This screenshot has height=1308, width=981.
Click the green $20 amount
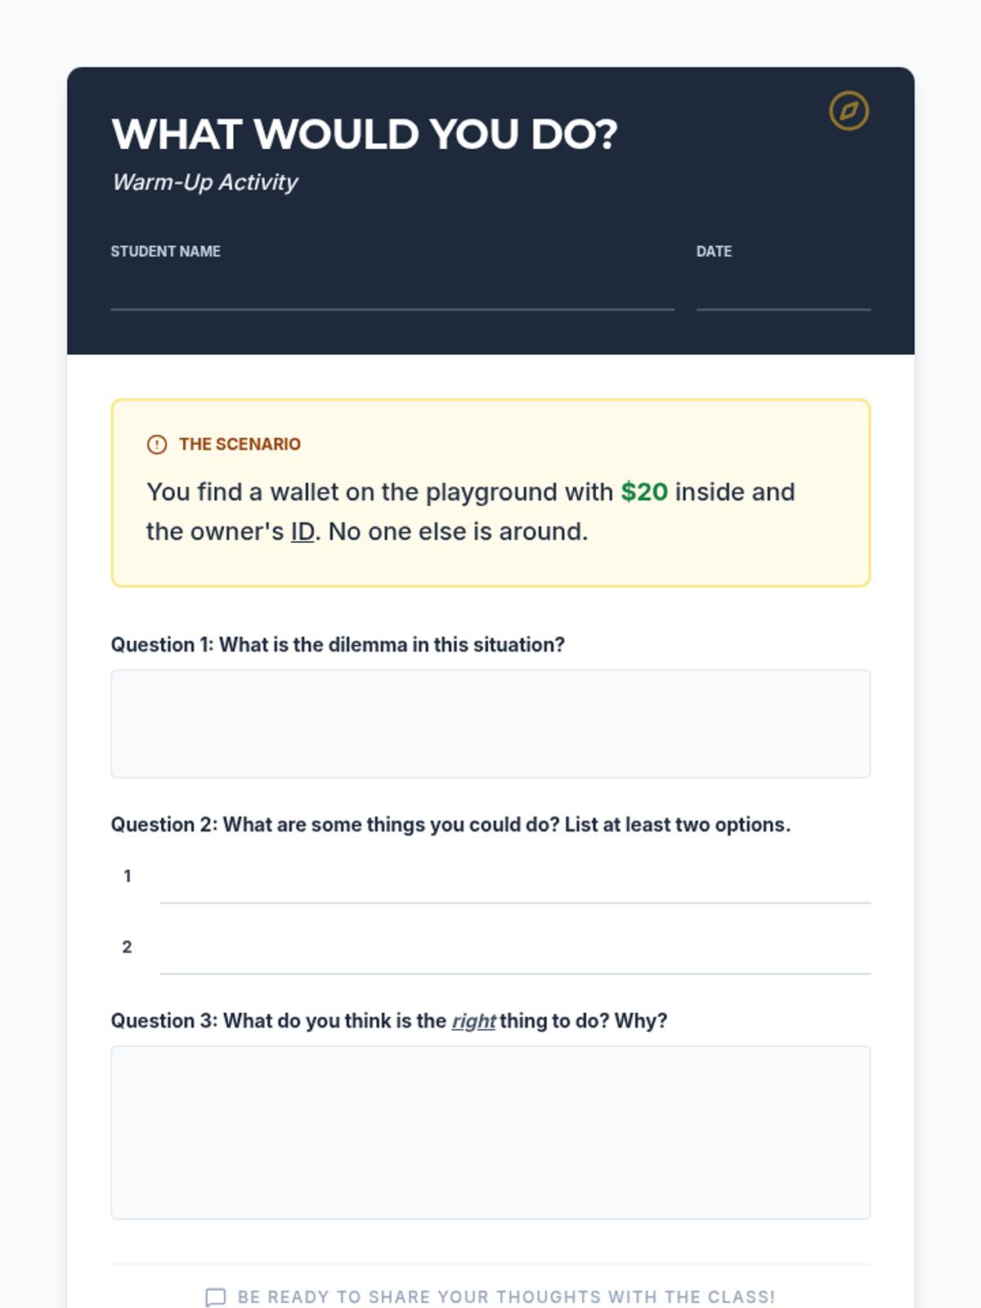click(644, 491)
